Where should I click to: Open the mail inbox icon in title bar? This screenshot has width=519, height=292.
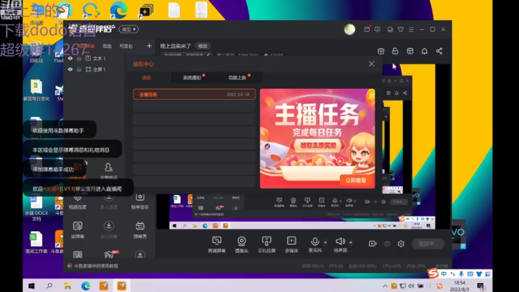367,29
